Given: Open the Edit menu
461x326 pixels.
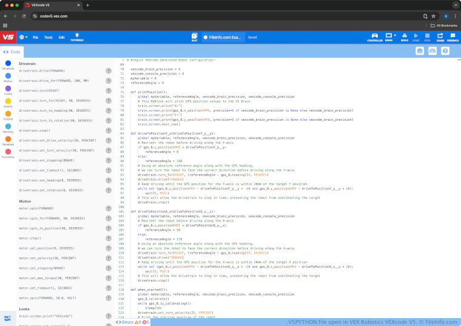Looking at the screenshot, I should (x=61, y=38).
